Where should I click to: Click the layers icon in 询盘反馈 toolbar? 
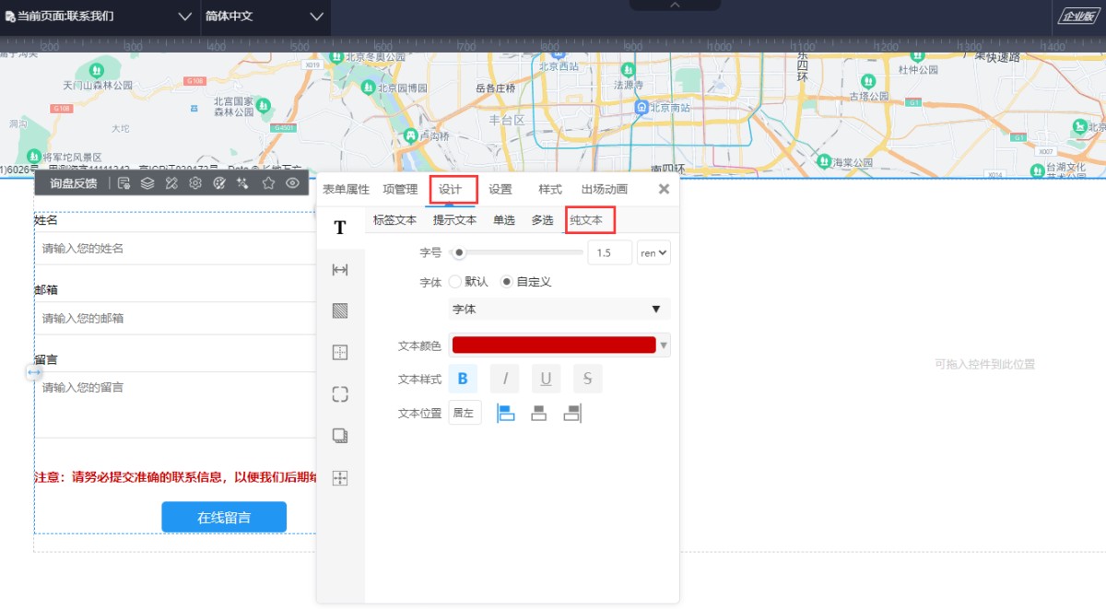147,183
